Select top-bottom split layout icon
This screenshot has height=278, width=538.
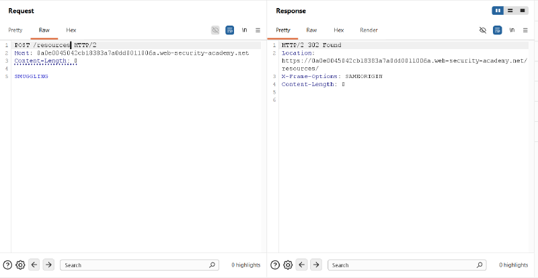pyautogui.click(x=510, y=11)
